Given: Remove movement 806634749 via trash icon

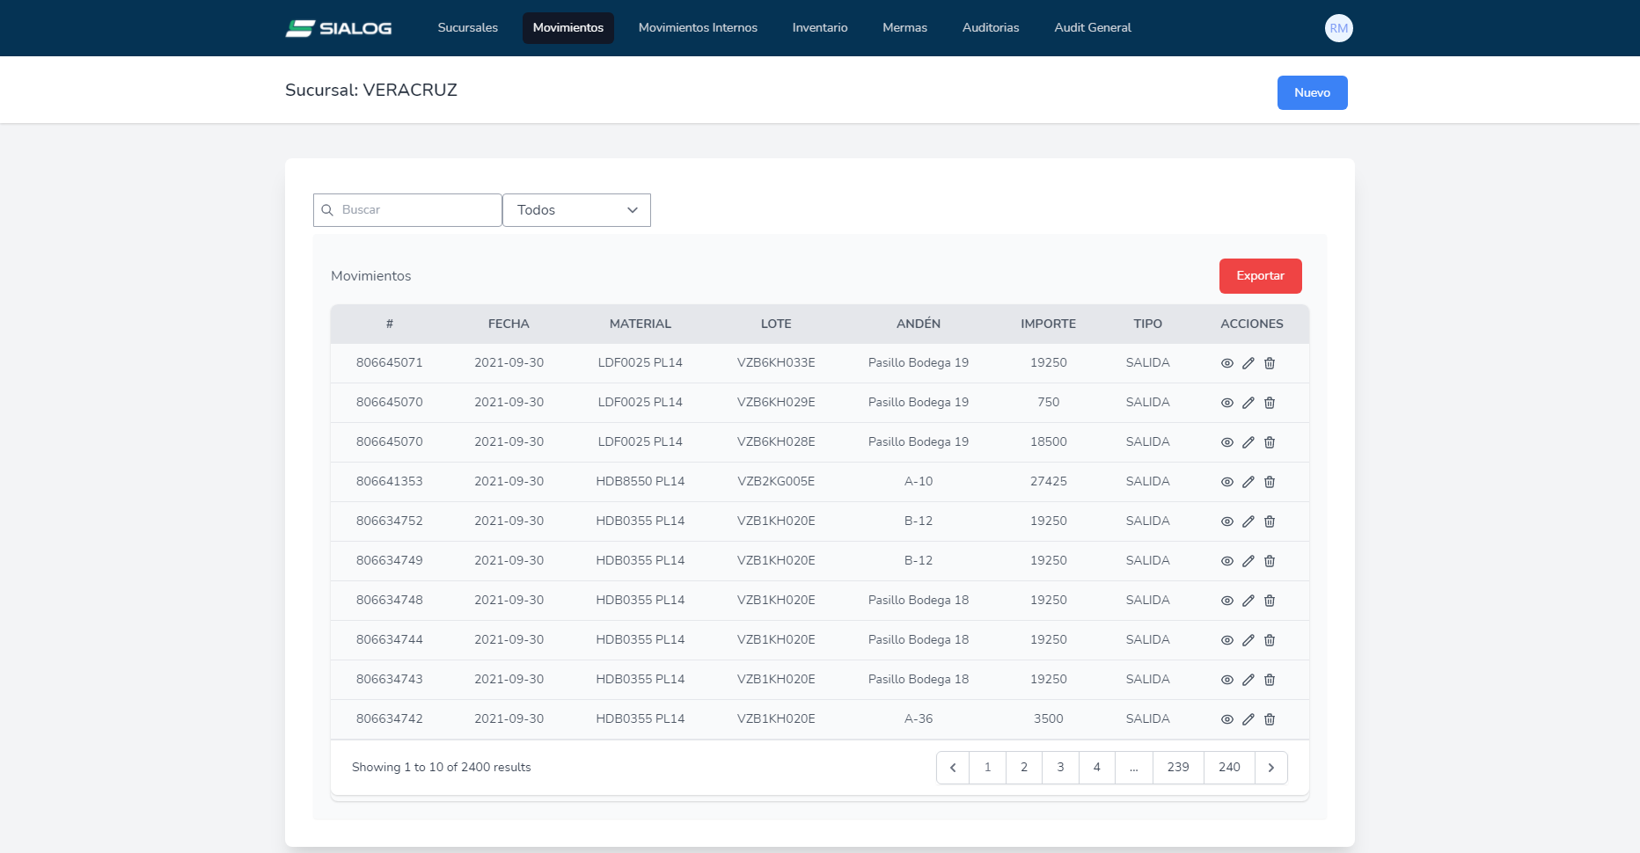Looking at the screenshot, I should point(1270,561).
